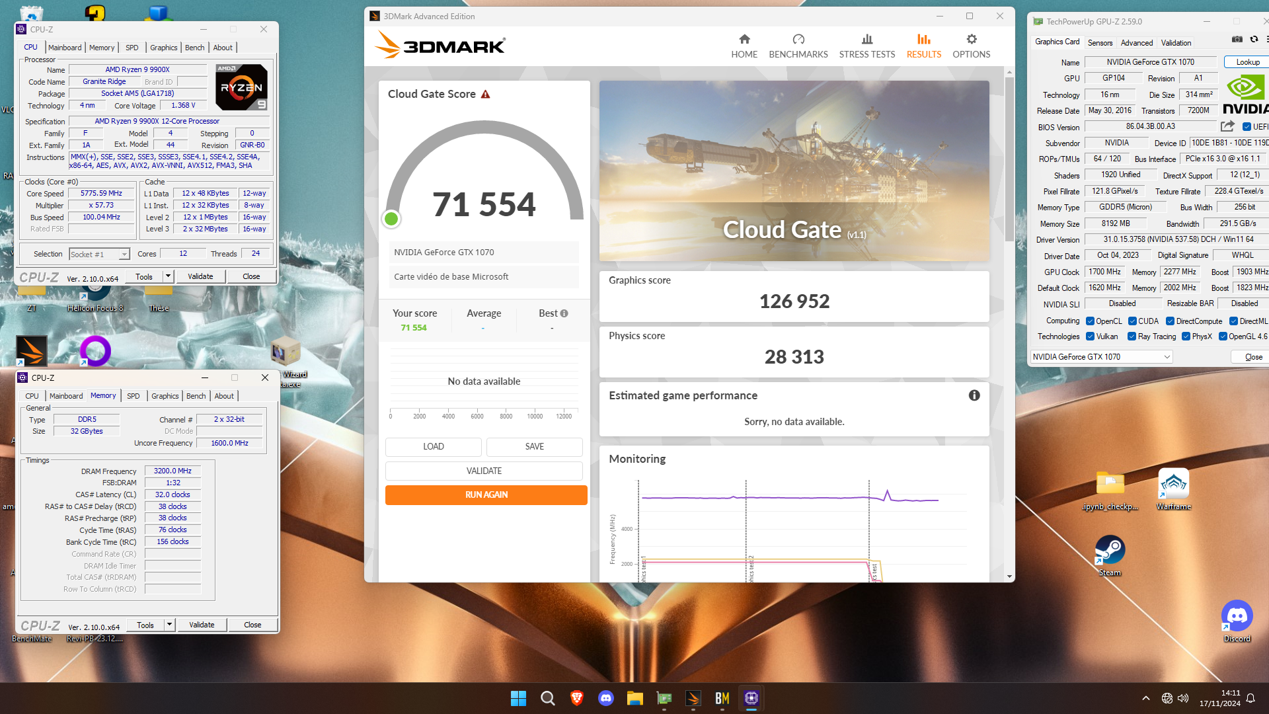Click info icon beside Best score
The image size is (1269, 714).
click(x=564, y=313)
